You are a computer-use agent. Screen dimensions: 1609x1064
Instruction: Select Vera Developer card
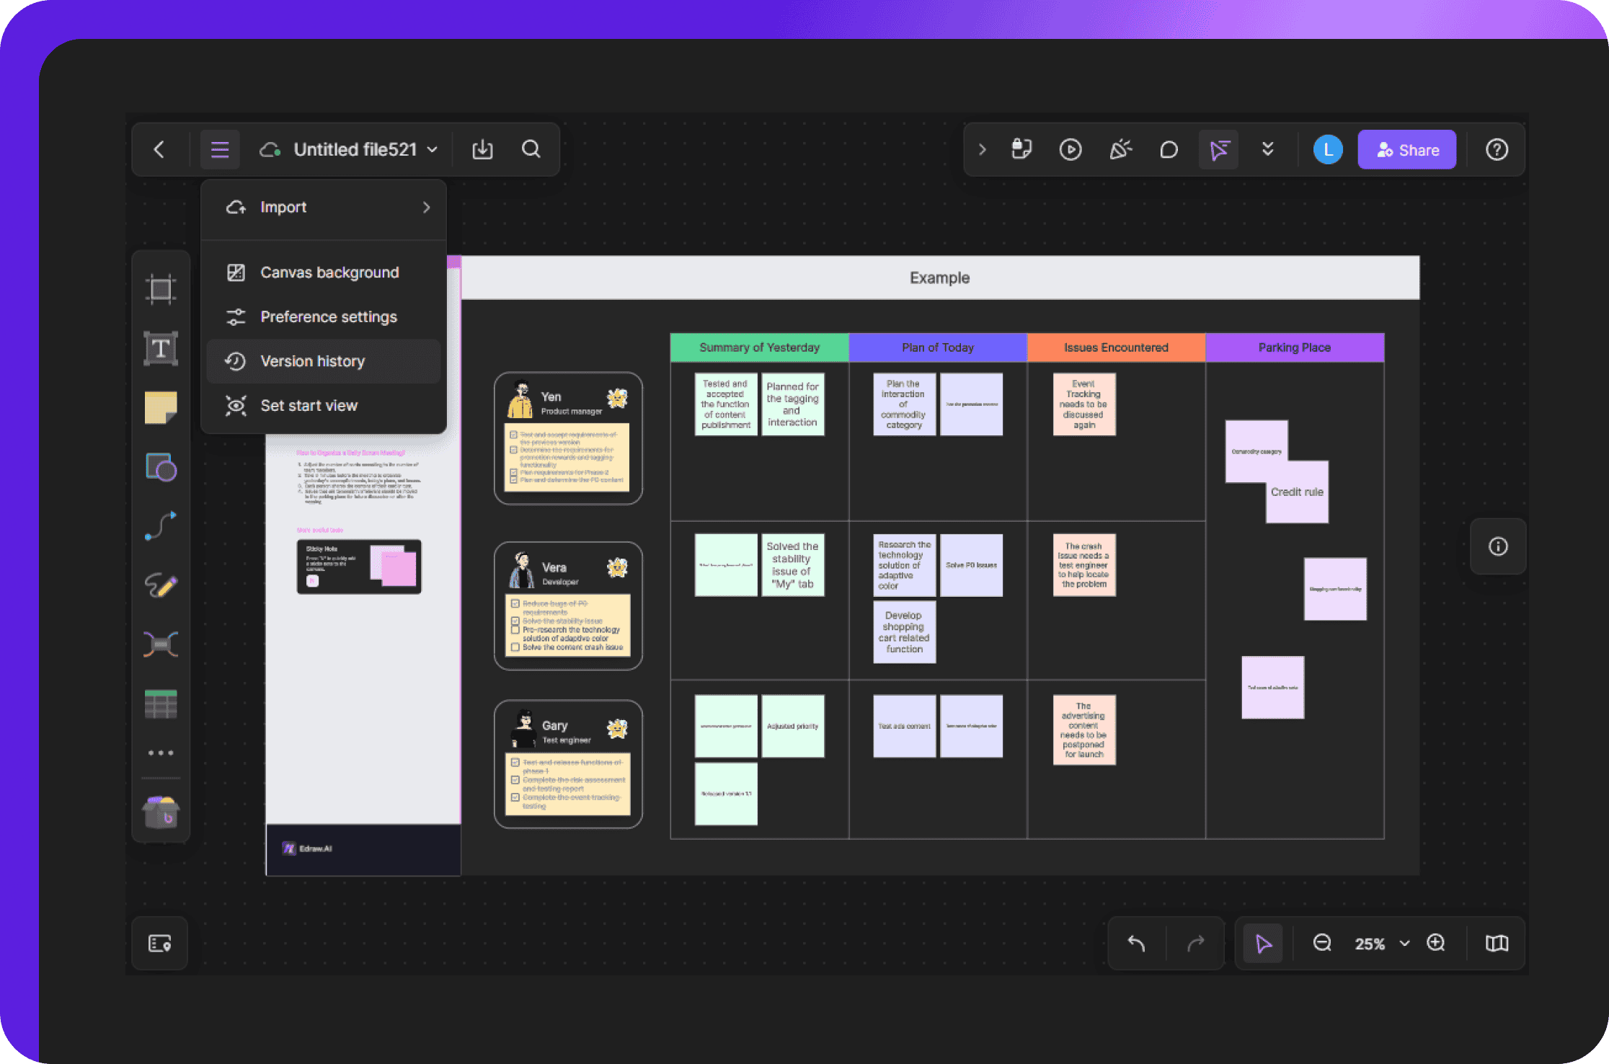coord(568,606)
